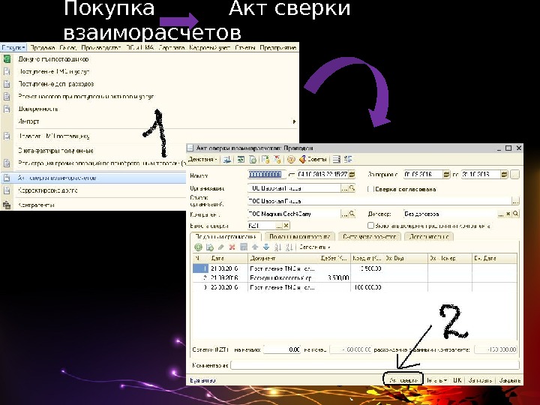
Task: Click ellipsis button of the currency KZT field
Action: point(279,226)
